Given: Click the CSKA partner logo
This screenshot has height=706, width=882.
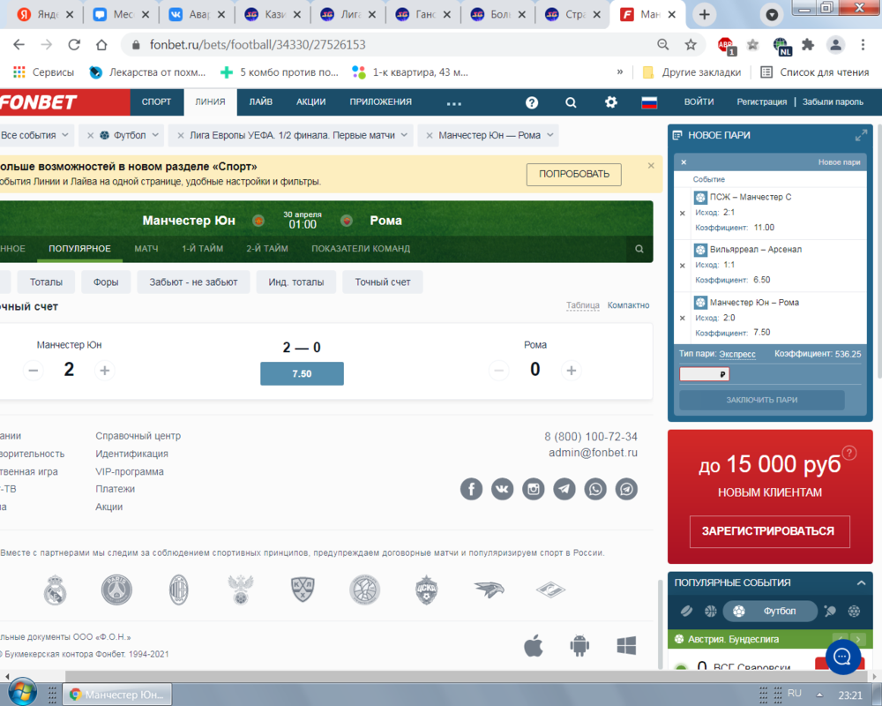Looking at the screenshot, I should [x=426, y=590].
